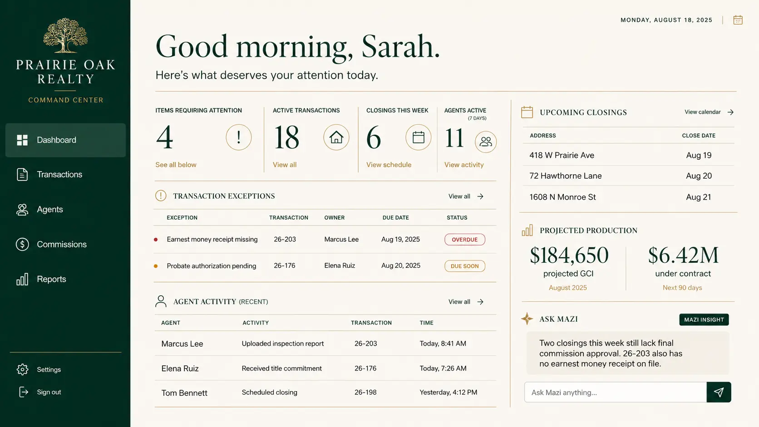759x427 pixels.
Task: Open the "View schedule" link
Action: point(389,165)
